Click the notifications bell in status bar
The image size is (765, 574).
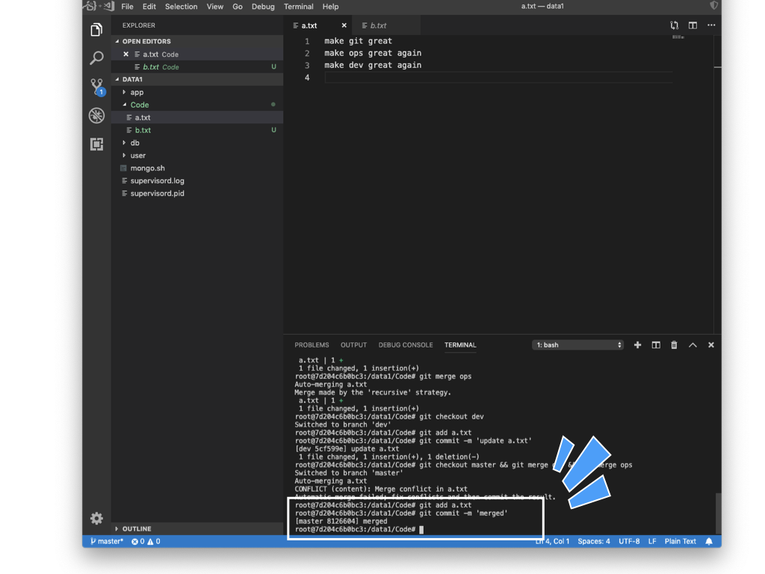coord(709,541)
